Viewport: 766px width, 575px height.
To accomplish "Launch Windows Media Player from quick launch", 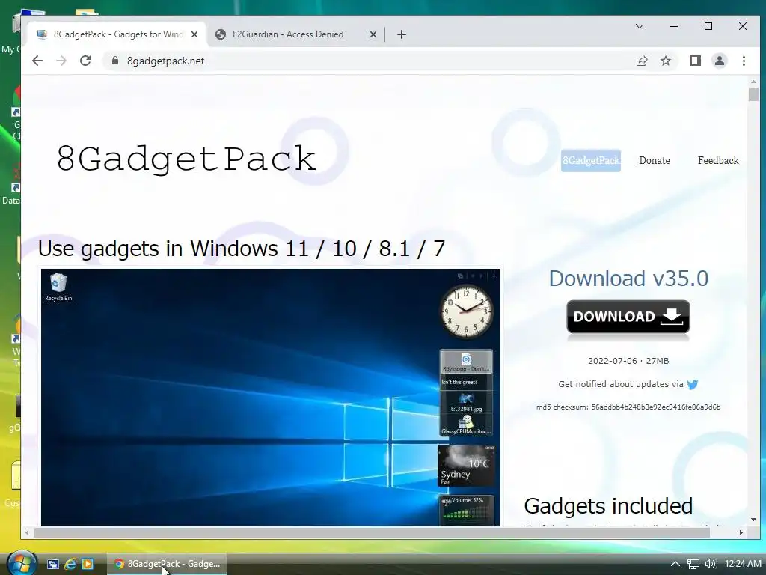I will click(x=88, y=564).
